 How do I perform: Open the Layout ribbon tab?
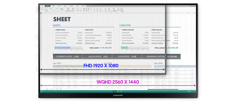(59, 6)
